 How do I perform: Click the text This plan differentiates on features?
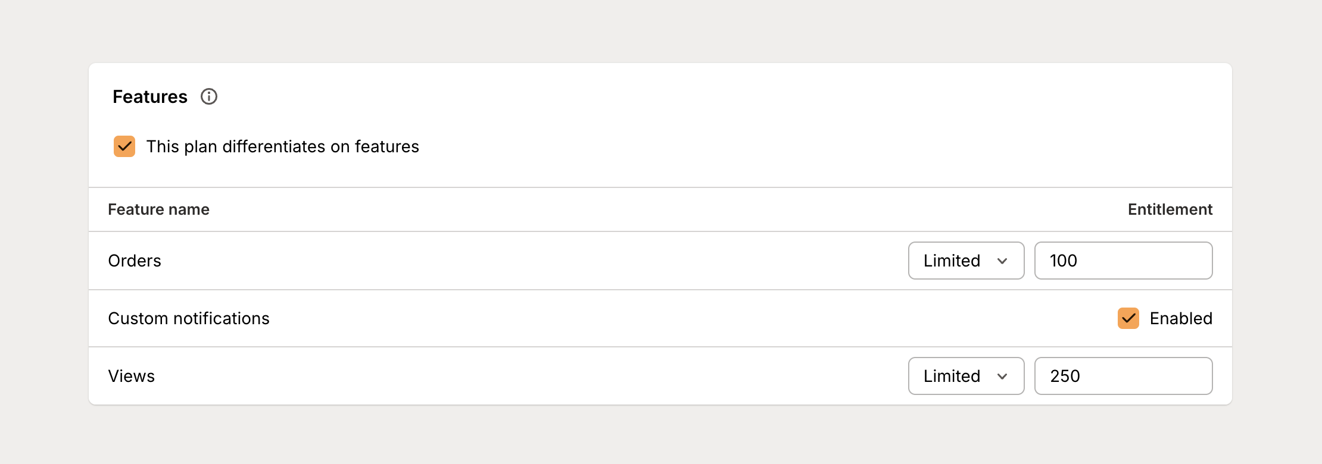pos(282,146)
